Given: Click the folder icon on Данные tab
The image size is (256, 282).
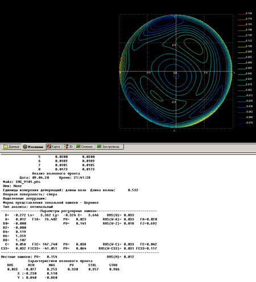Looking at the screenshot, I should pyautogui.click(x=6, y=146).
